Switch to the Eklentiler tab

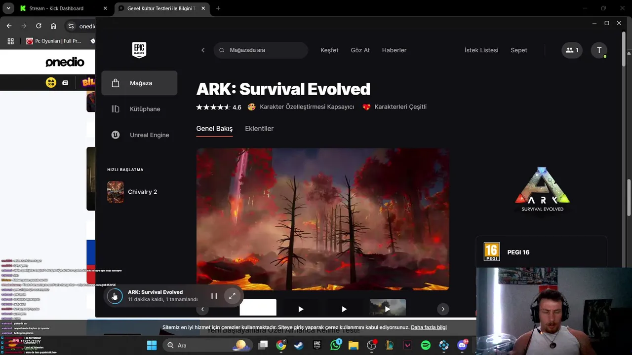click(x=259, y=129)
